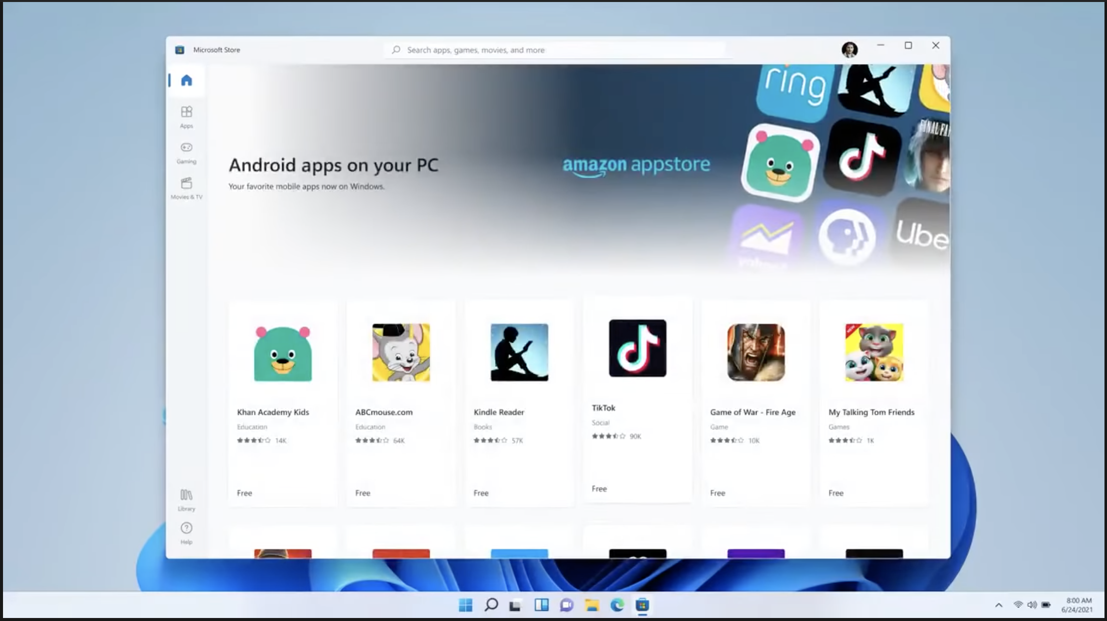Click the user profile avatar
Image resolution: width=1107 pixels, height=621 pixels.
(x=849, y=50)
